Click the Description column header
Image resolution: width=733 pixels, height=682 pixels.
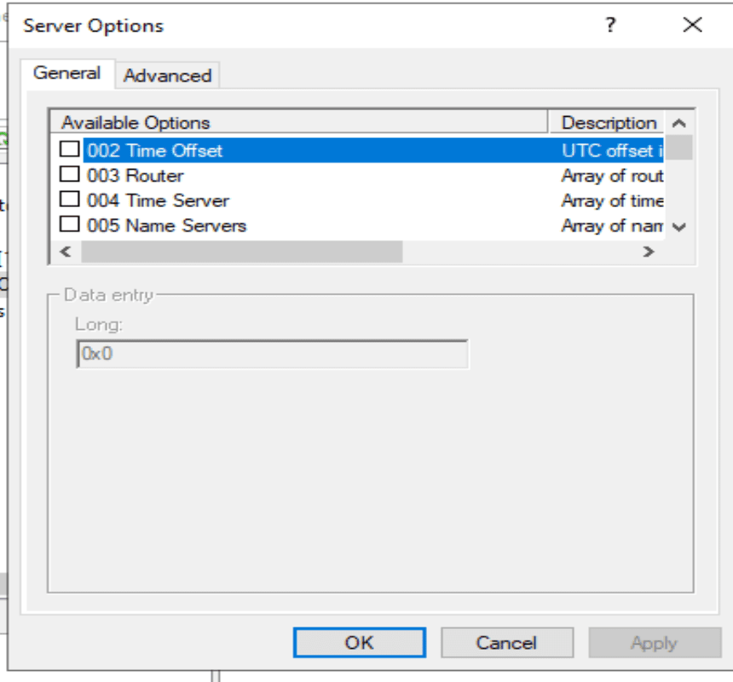[x=609, y=123]
